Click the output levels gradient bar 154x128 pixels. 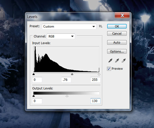66,93
